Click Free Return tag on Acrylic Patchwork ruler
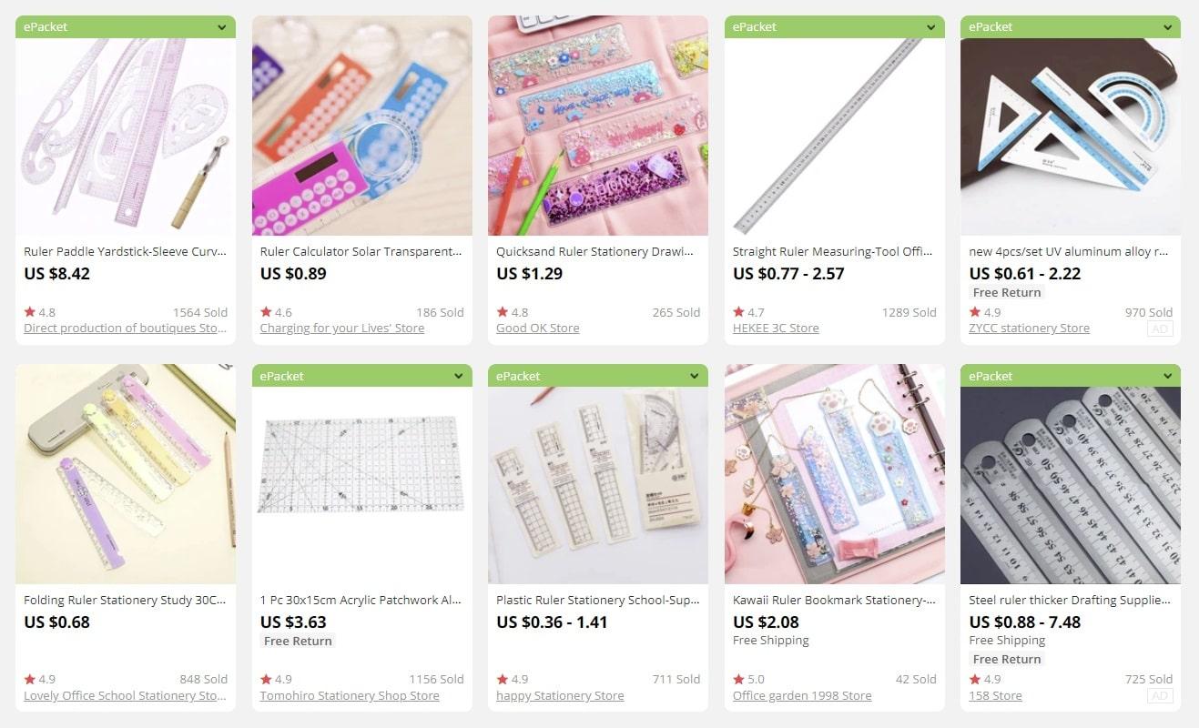Image resolution: width=1199 pixels, height=728 pixels. (x=298, y=641)
